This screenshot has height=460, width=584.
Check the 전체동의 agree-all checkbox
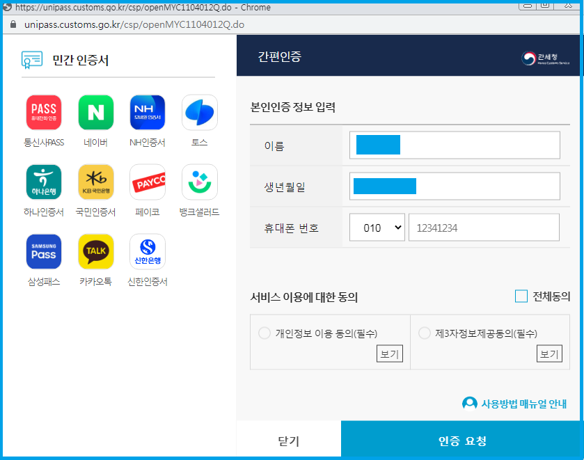coord(521,296)
